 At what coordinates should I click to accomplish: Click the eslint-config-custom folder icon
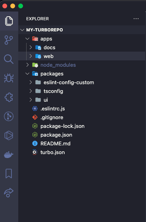(x=38, y=82)
